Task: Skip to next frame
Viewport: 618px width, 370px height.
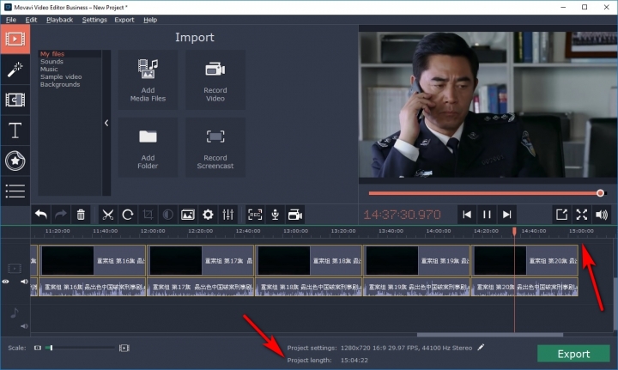Action: coord(507,215)
